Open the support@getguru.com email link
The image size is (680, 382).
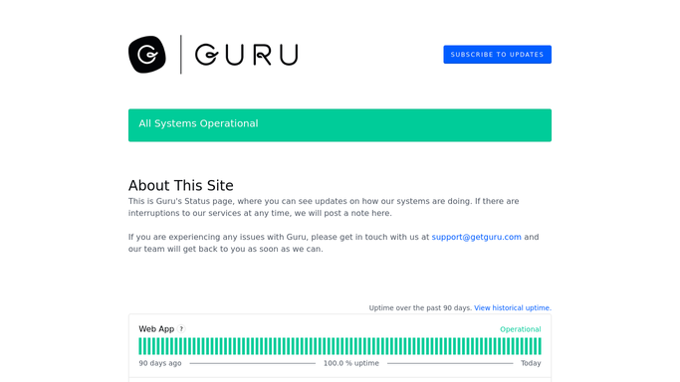pos(476,237)
